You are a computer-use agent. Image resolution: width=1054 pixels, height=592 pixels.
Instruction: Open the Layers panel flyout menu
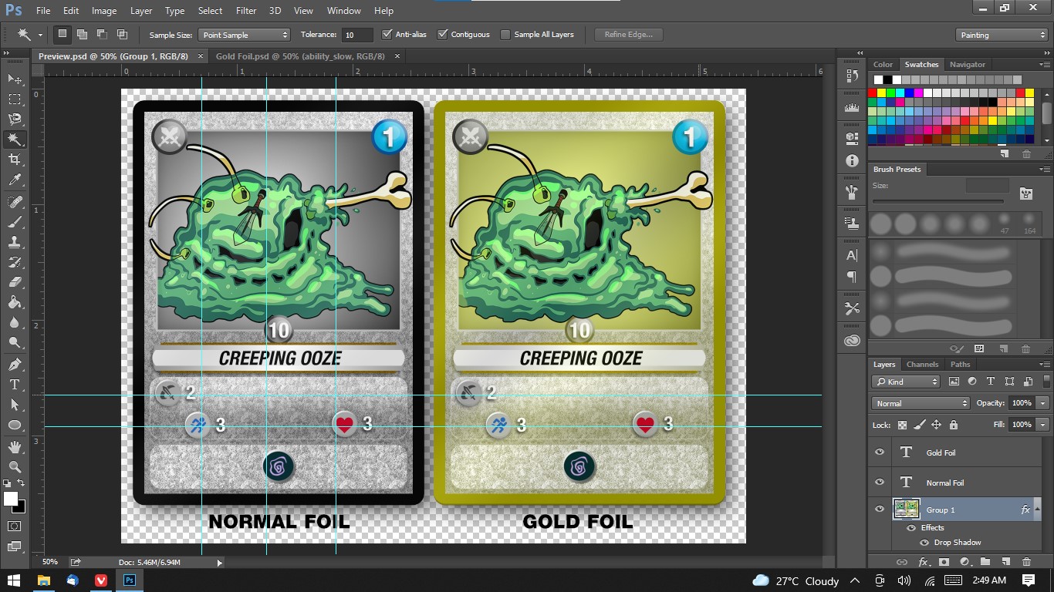pyautogui.click(x=1046, y=365)
